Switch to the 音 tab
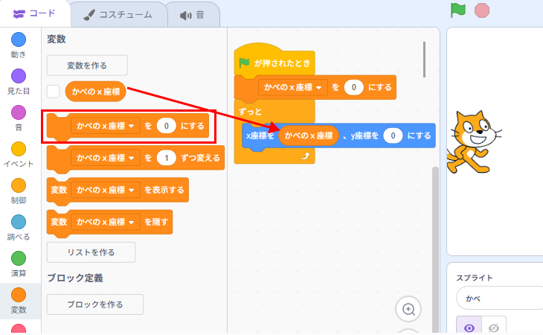Viewport: 543px width, 335px height. 192,14
